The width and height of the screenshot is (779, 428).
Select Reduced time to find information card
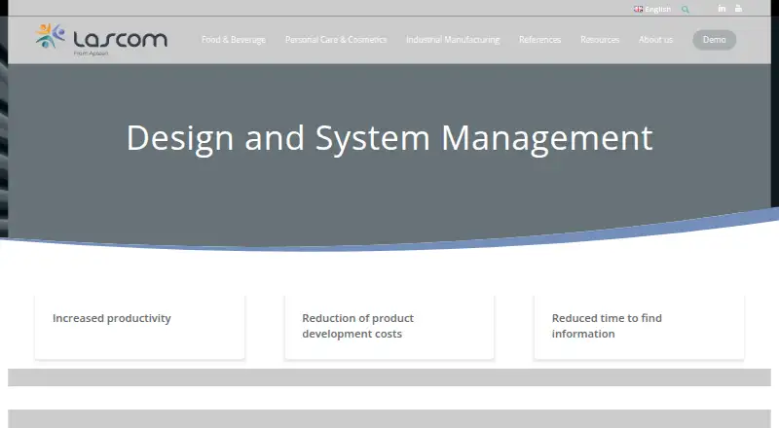coord(640,327)
